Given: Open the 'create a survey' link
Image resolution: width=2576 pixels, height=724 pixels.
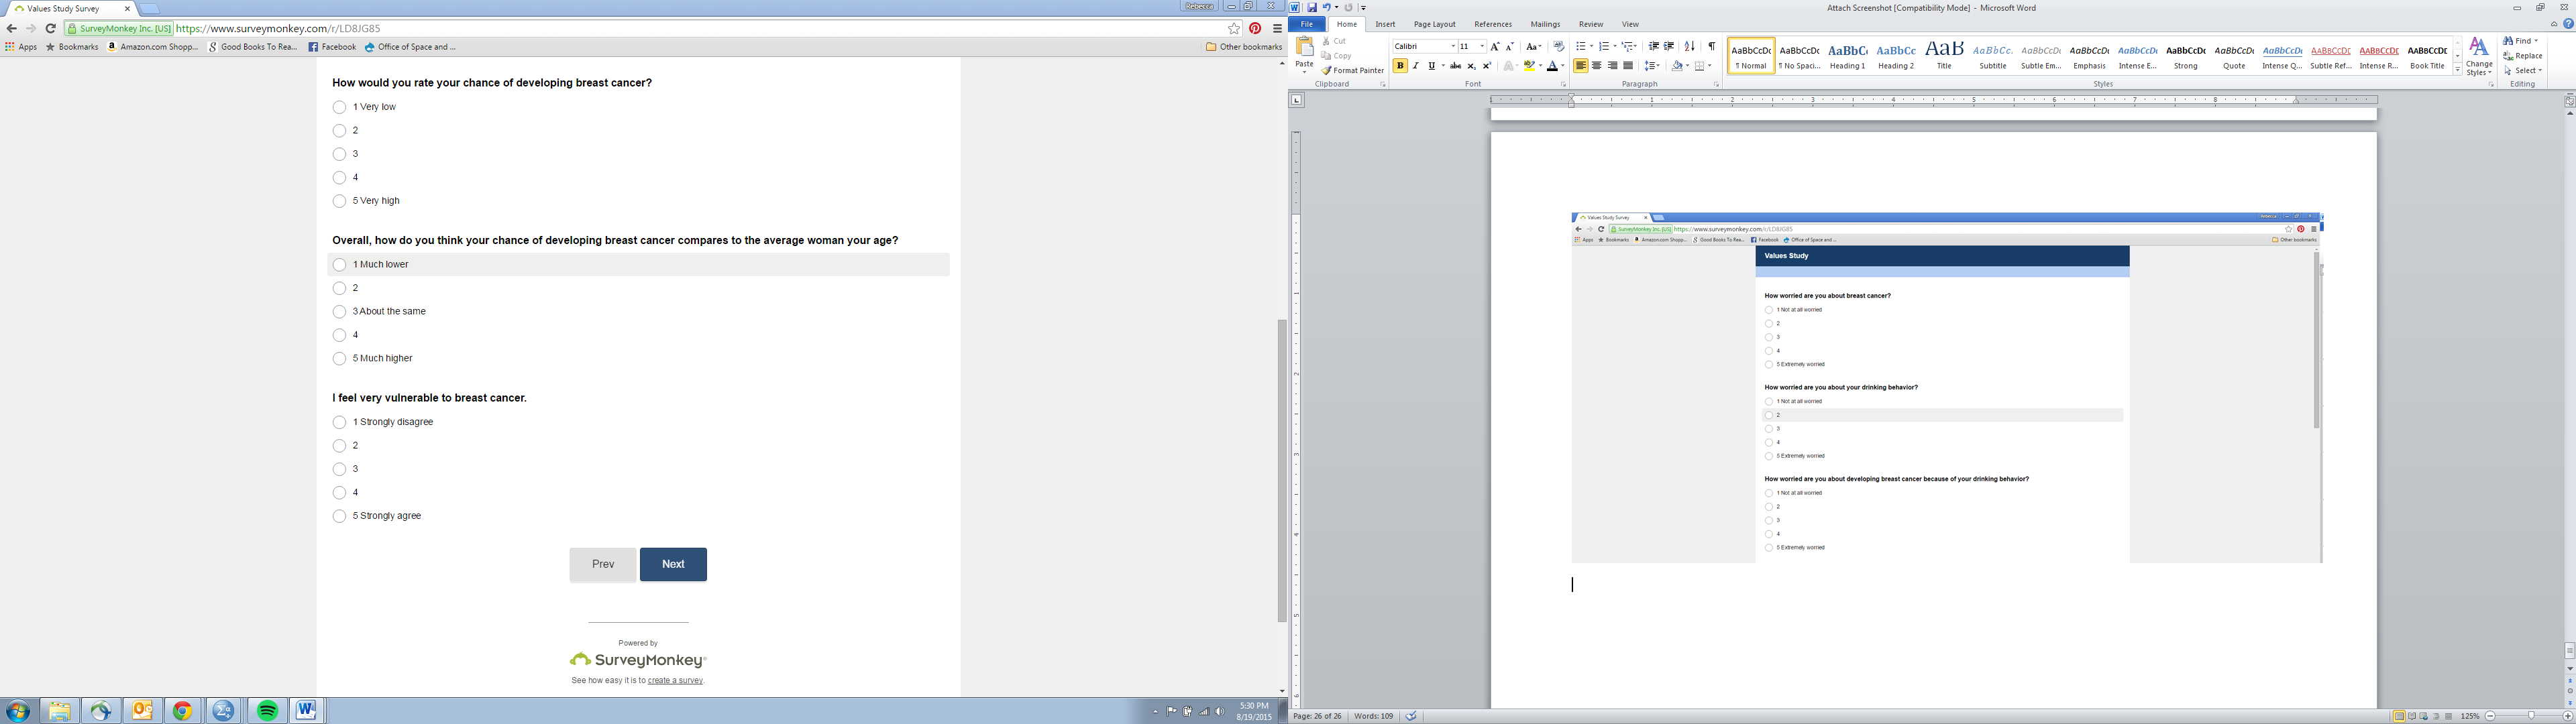Looking at the screenshot, I should [x=675, y=681].
